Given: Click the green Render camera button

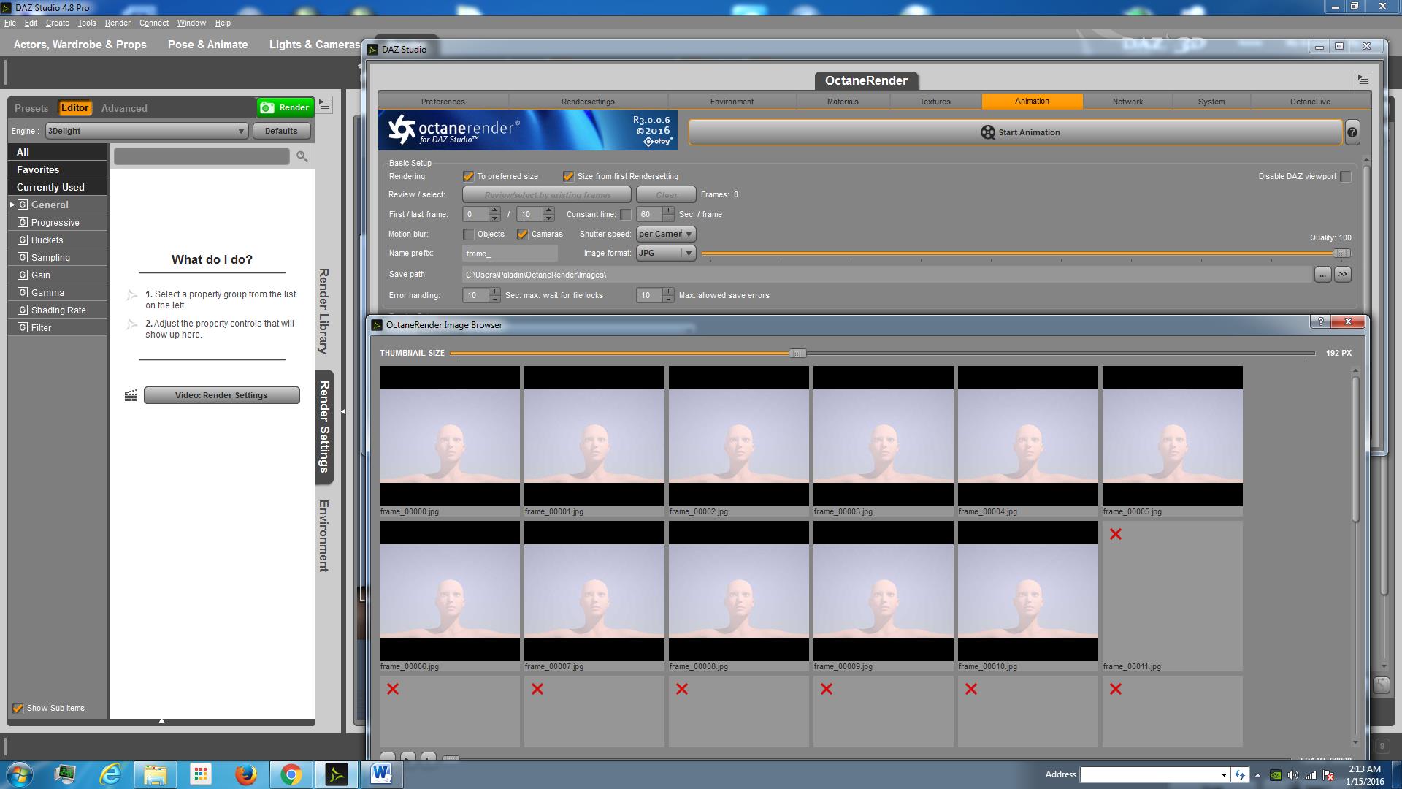Looking at the screenshot, I should click(x=286, y=107).
